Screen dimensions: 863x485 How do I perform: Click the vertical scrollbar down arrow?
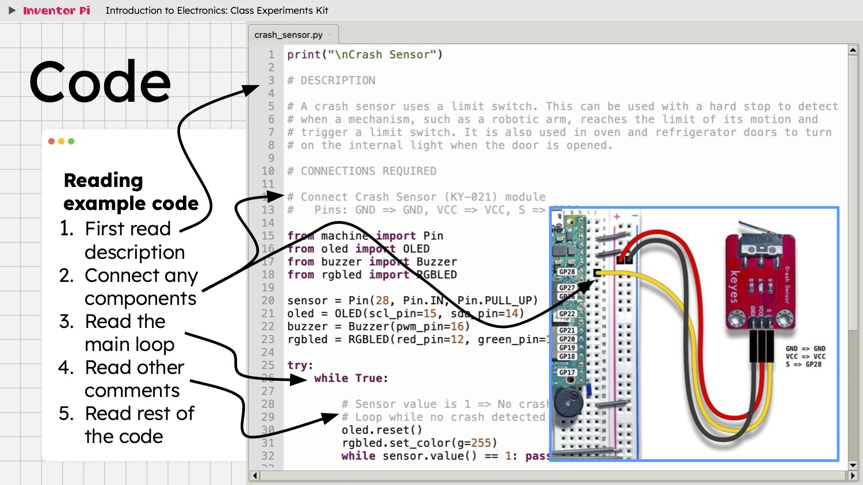click(x=853, y=465)
